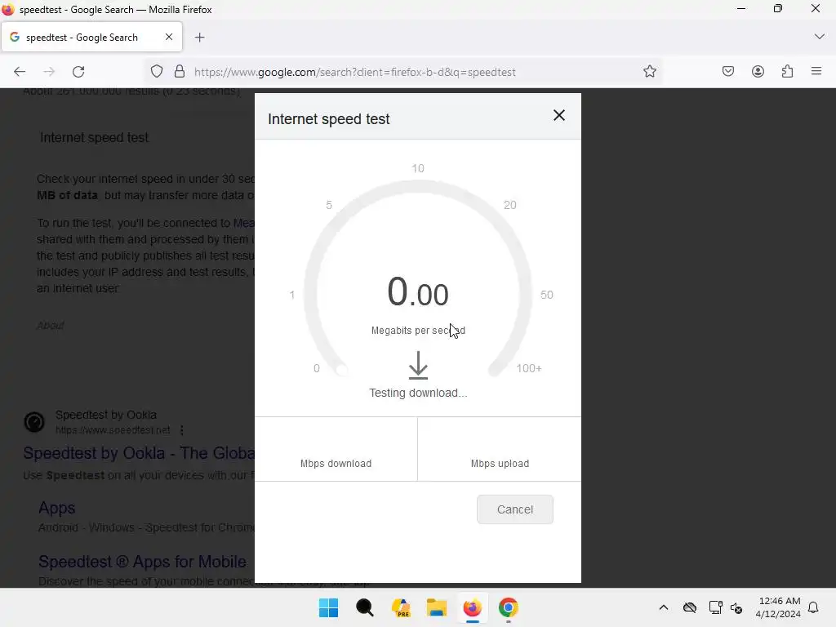This screenshot has width=836, height=627.
Task: Click the Mbps upload label
Action: point(500,464)
